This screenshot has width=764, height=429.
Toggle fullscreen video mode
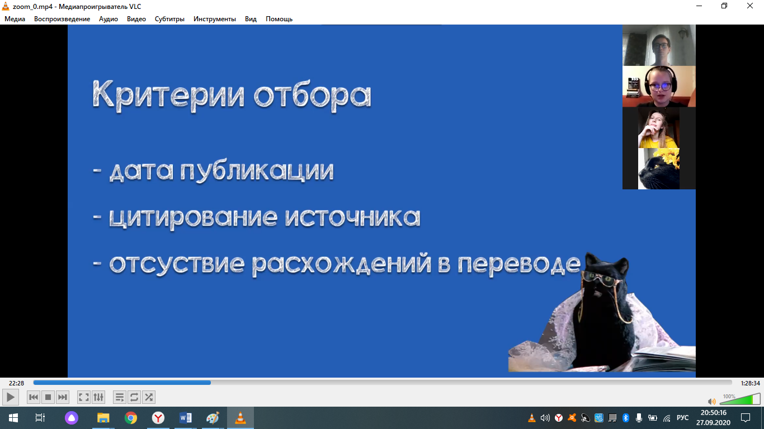click(84, 397)
